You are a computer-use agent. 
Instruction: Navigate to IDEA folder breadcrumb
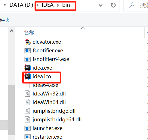[x=48, y=5]
